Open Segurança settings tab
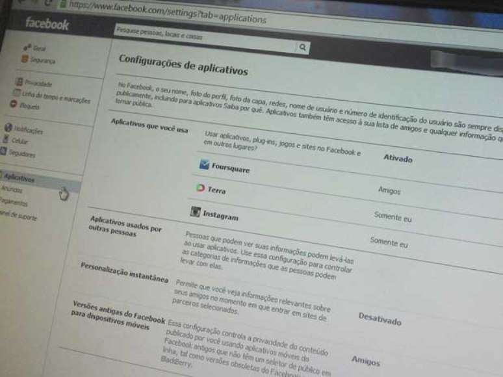 (42, 60)
